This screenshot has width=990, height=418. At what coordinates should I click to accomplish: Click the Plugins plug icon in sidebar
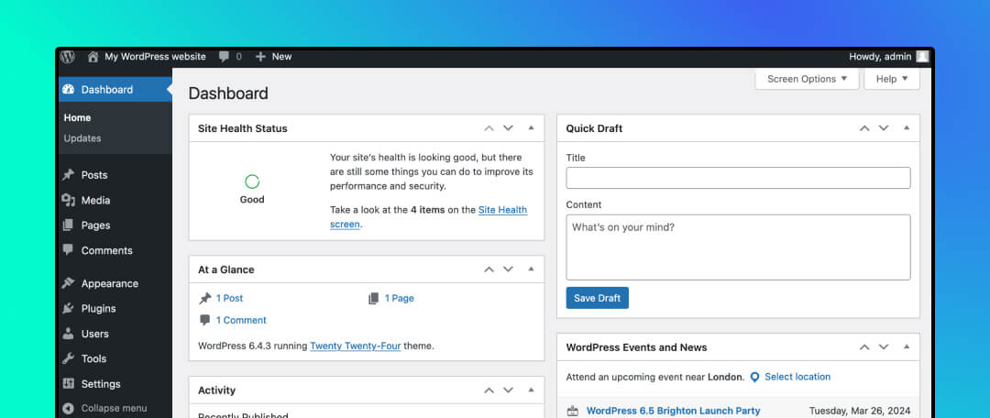(x=68, y=309)
